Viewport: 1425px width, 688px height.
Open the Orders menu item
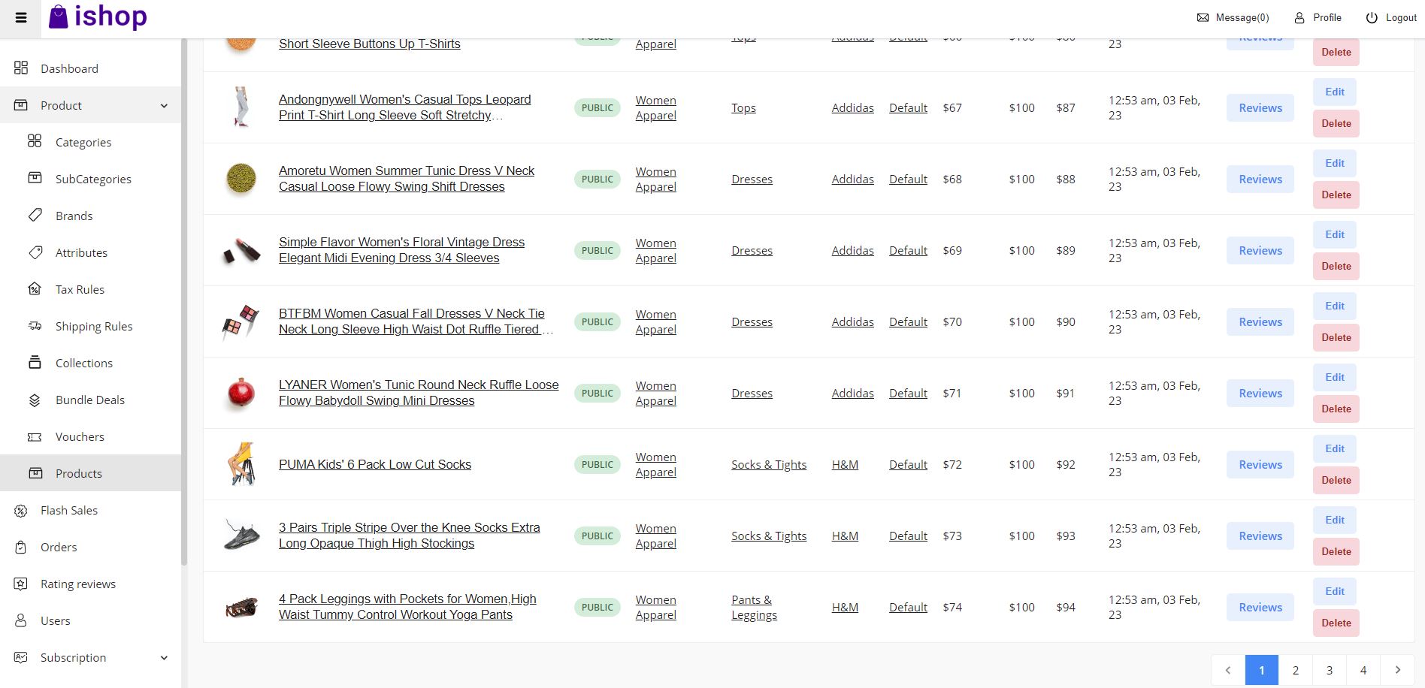59,547
